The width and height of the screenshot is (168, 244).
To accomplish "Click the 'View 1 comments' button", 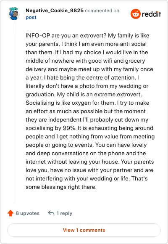I will point(84,230).
